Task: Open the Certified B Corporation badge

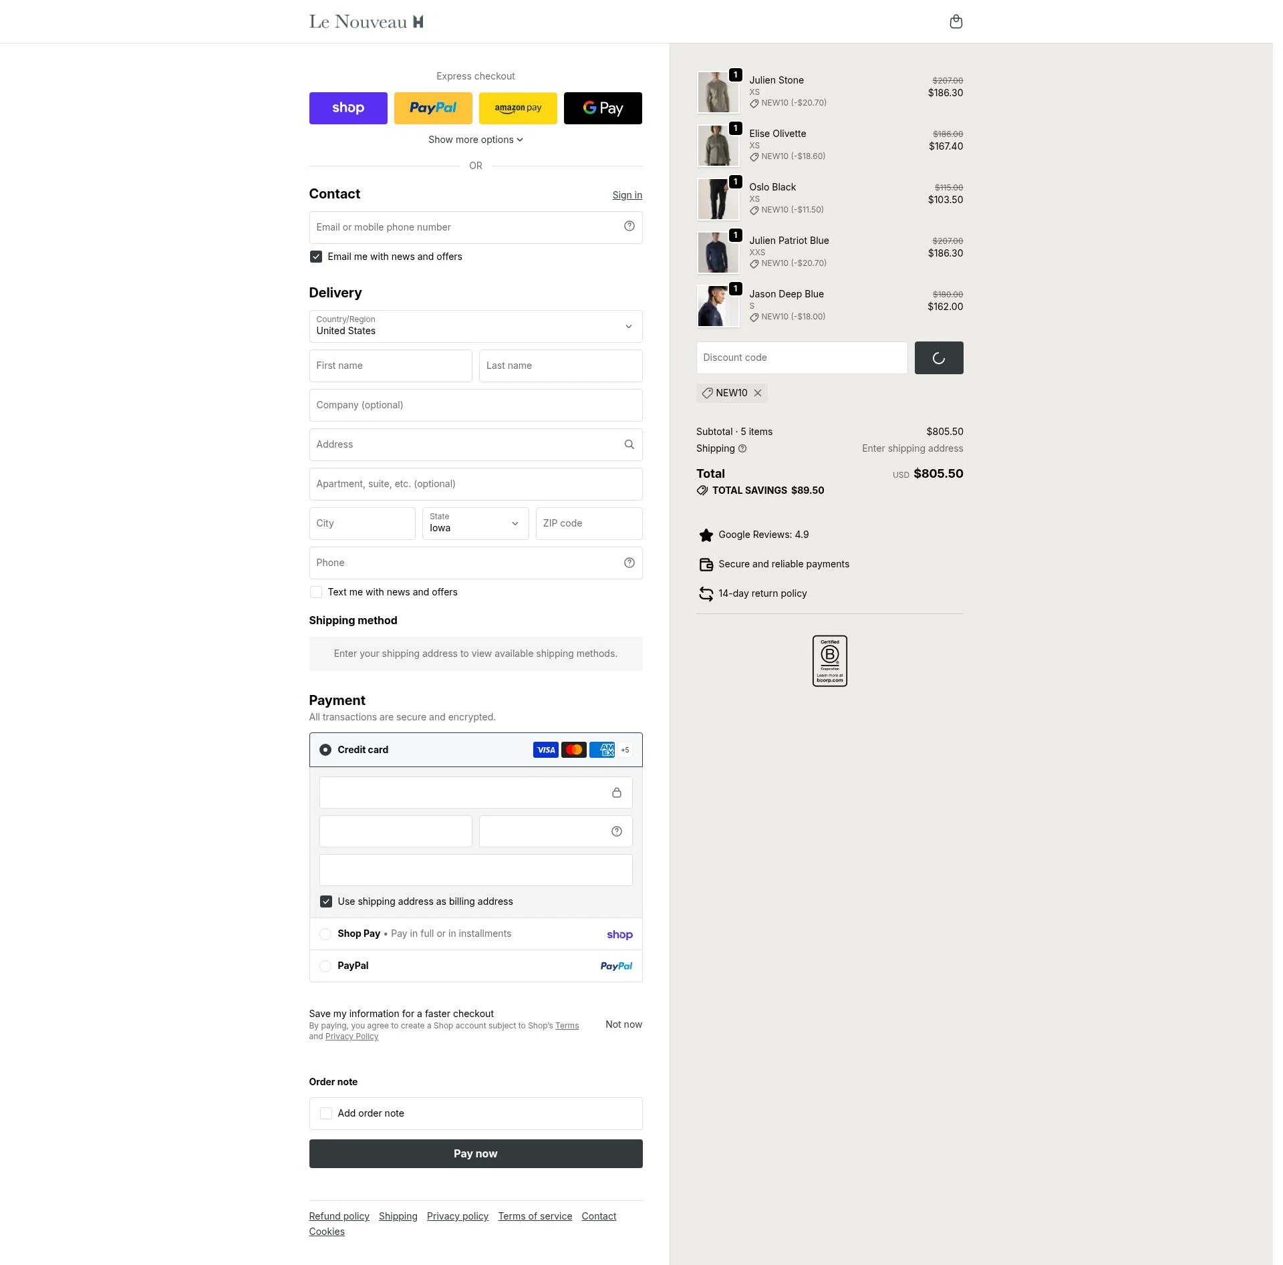Action: pos(829,661)
